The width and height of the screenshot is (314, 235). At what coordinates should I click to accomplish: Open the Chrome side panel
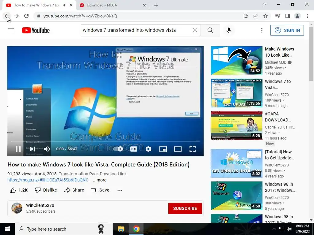click(x=288, y=16)
